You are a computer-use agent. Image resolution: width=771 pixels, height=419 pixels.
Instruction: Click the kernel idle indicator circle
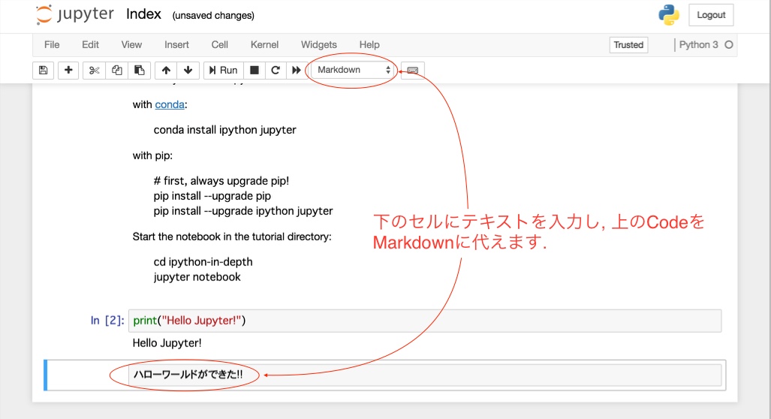729,45
